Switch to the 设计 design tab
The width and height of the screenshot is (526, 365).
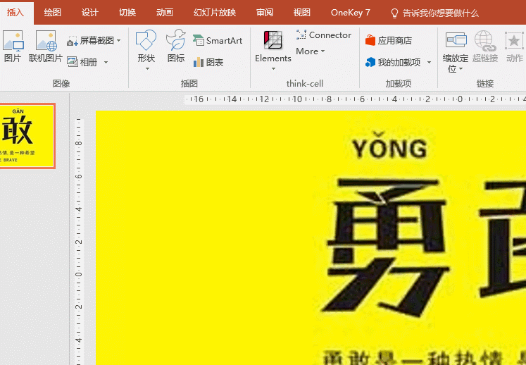point(89,13)
